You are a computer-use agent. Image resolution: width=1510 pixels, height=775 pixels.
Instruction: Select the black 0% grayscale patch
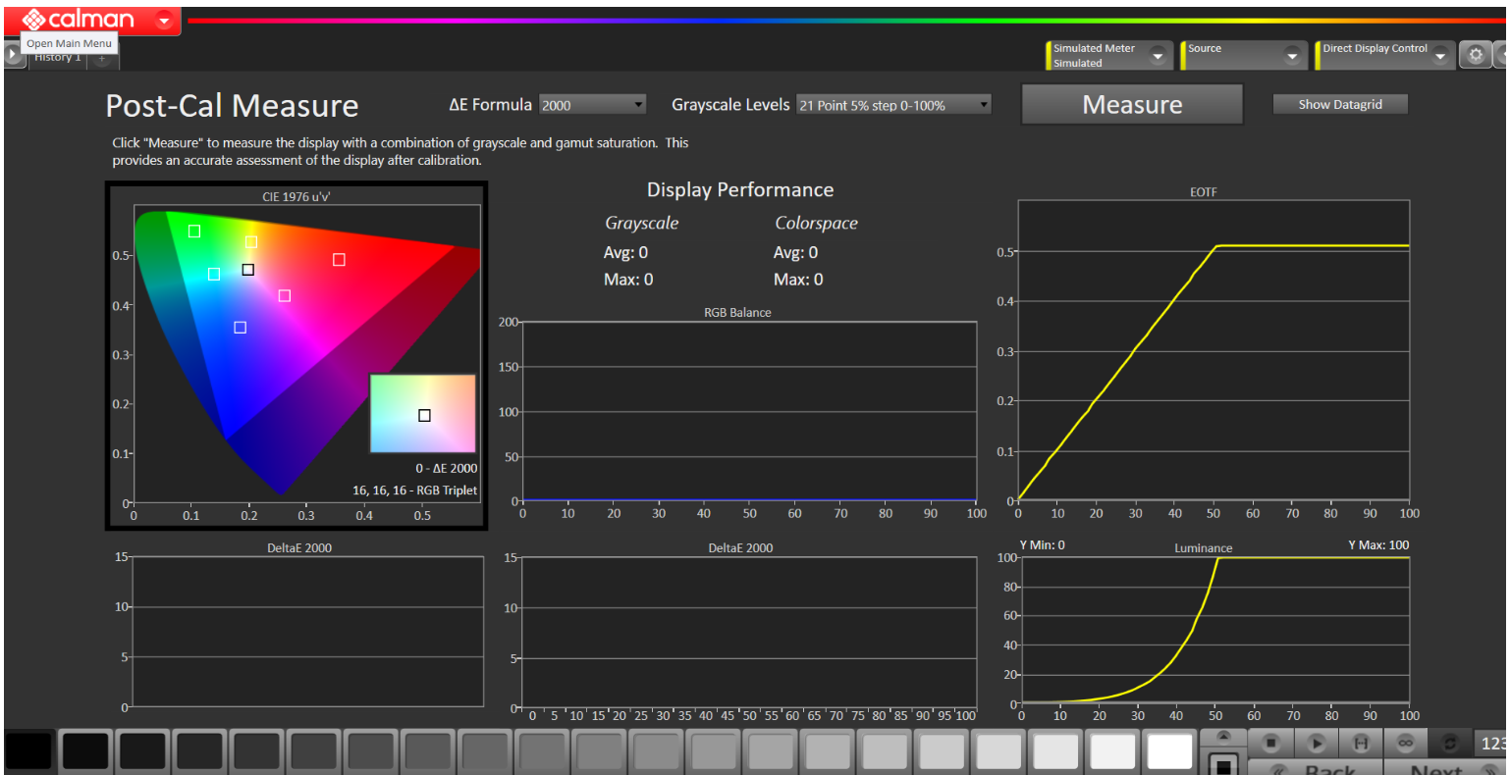(x=28, y=751)
